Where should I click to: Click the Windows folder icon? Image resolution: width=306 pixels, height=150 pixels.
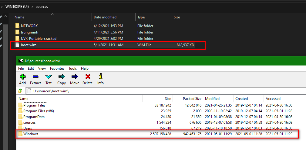pos(21,134)
